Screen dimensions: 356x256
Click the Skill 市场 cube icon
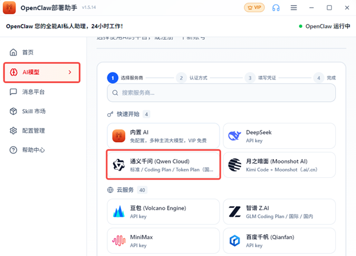coord(13,111)
